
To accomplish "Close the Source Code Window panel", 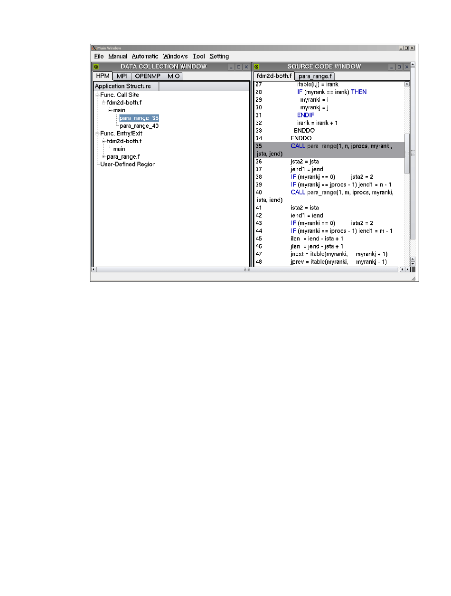I will click(406, 67).
